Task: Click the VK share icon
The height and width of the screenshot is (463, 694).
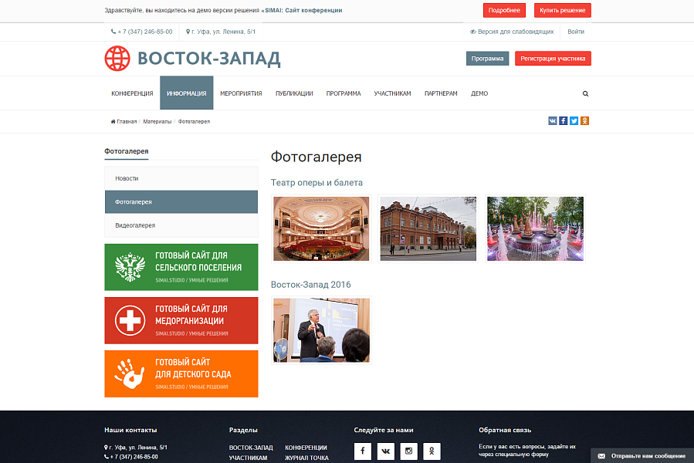Action: click(552, 121)
